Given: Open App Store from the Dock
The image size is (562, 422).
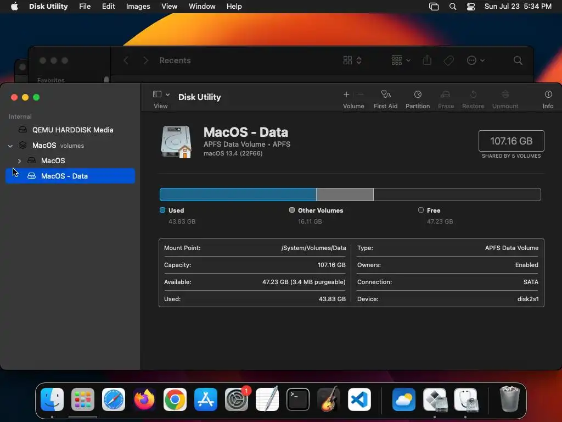Looking at the screenshot, I should (206, 399).
